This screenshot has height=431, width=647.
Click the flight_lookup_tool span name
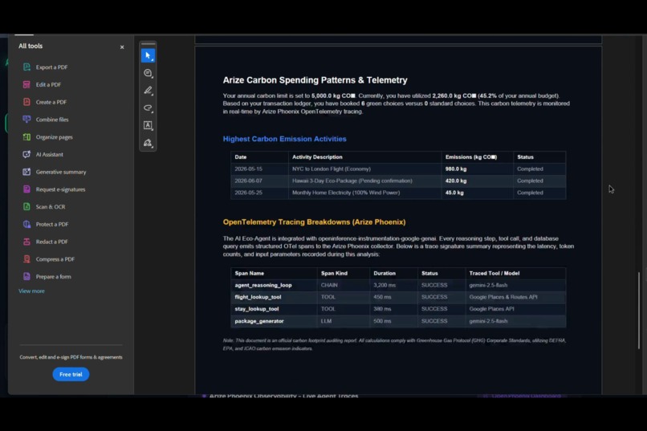(258, 297)
